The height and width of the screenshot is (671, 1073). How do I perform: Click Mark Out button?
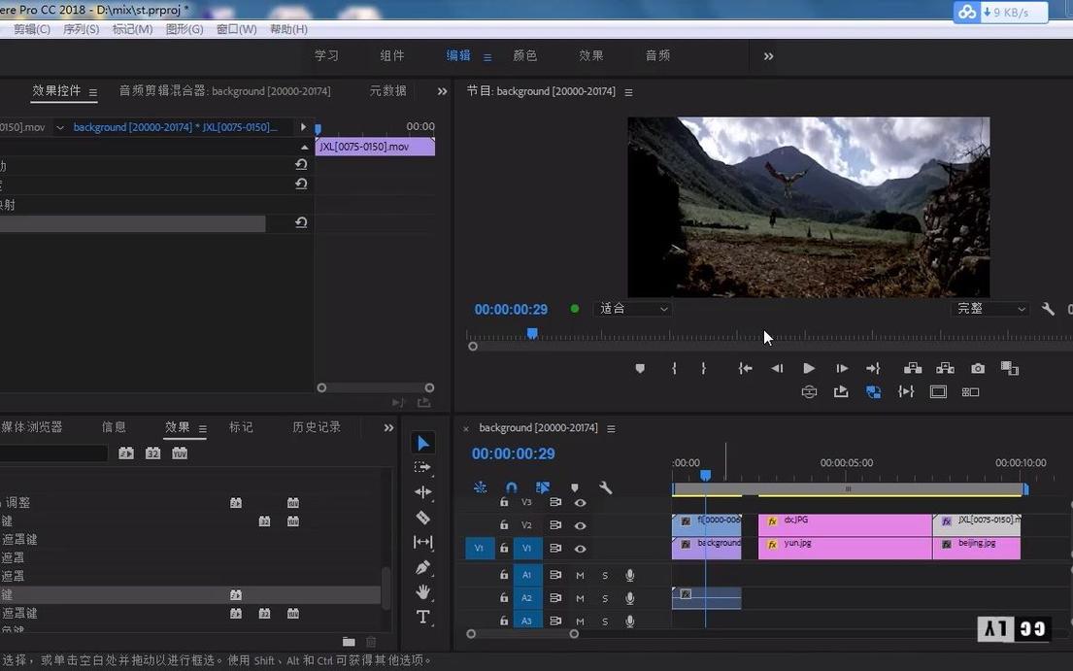(703, 369)
